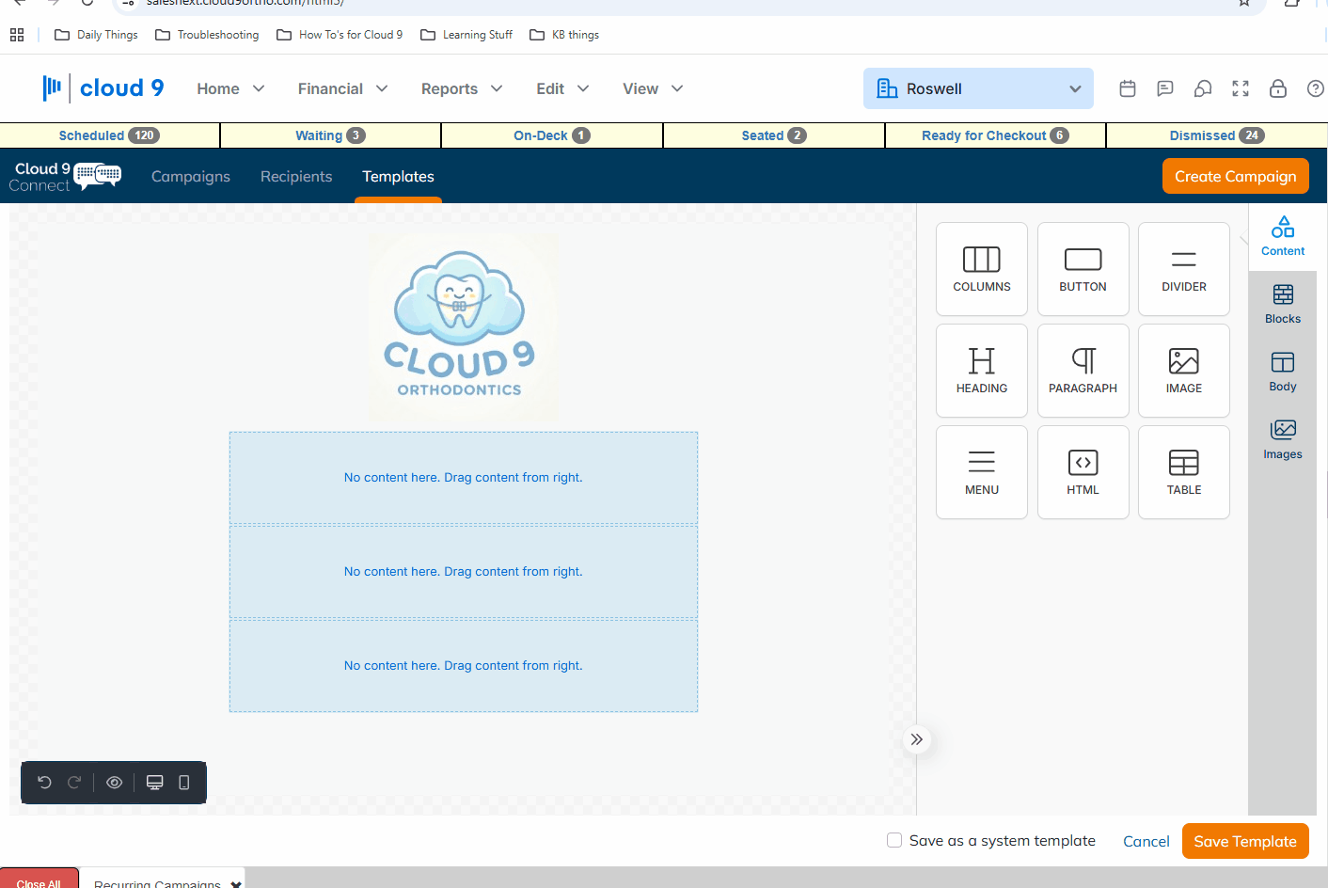Switch to the Campaigns tab
The height and width of the screenshot is (888, 1328).
191,176
